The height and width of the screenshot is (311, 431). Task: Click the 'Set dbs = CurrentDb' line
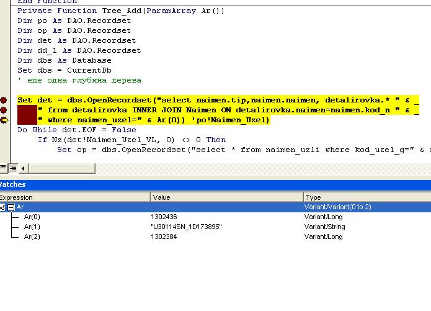point(64,71)
